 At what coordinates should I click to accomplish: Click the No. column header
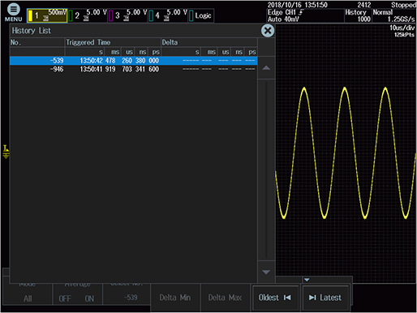37,42
